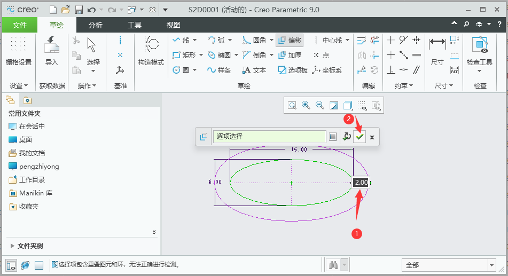The width and height of the screenshot is (508, 276).
Task: Click the offset value field showing 2.00
Action: pyautogui.click(x=361, y=183)
